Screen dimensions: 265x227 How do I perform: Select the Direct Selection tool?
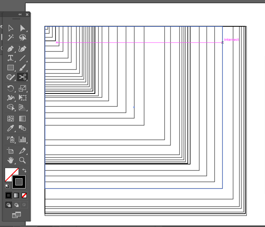pos(22,28)
